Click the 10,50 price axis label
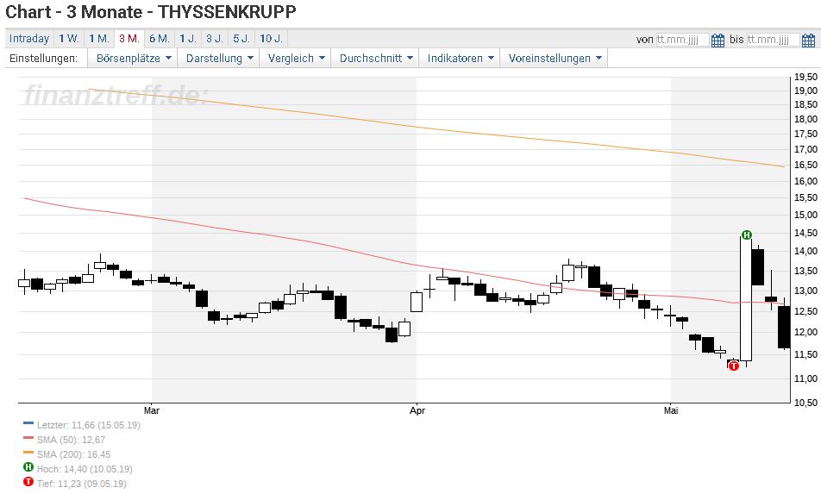Viewport: 821px width, 494px height. [x=805, y=403]
